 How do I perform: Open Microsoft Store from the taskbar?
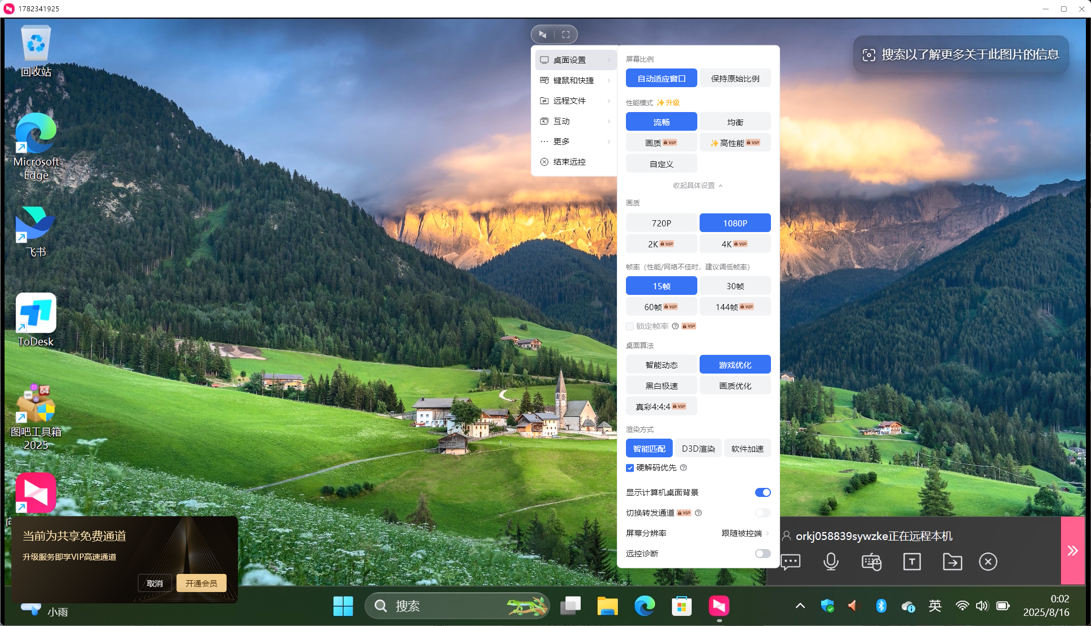(x=681, y=606)
